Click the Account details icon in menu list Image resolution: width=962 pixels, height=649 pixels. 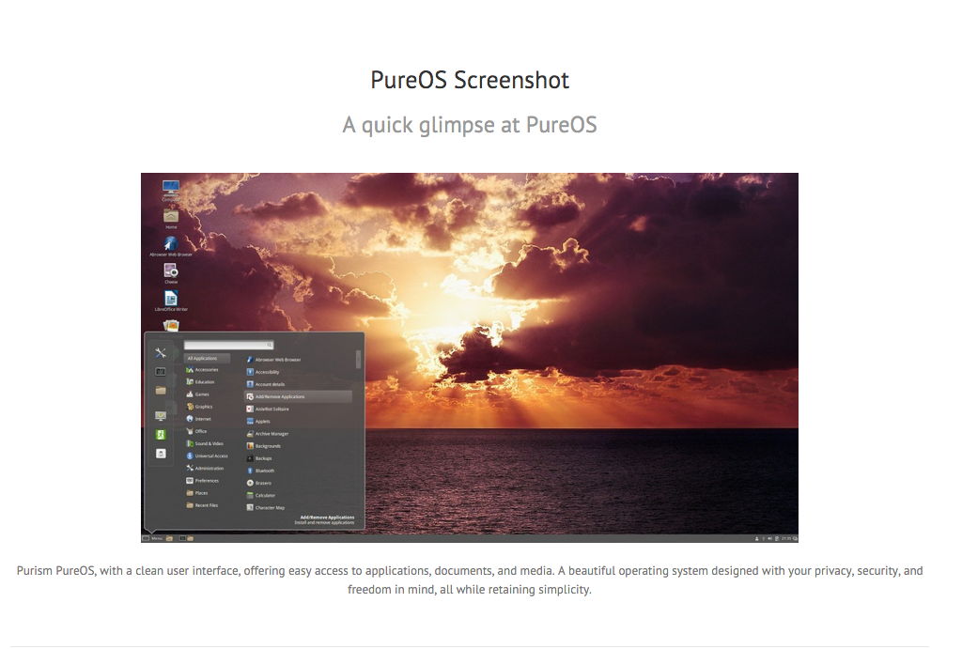[250, 384]
